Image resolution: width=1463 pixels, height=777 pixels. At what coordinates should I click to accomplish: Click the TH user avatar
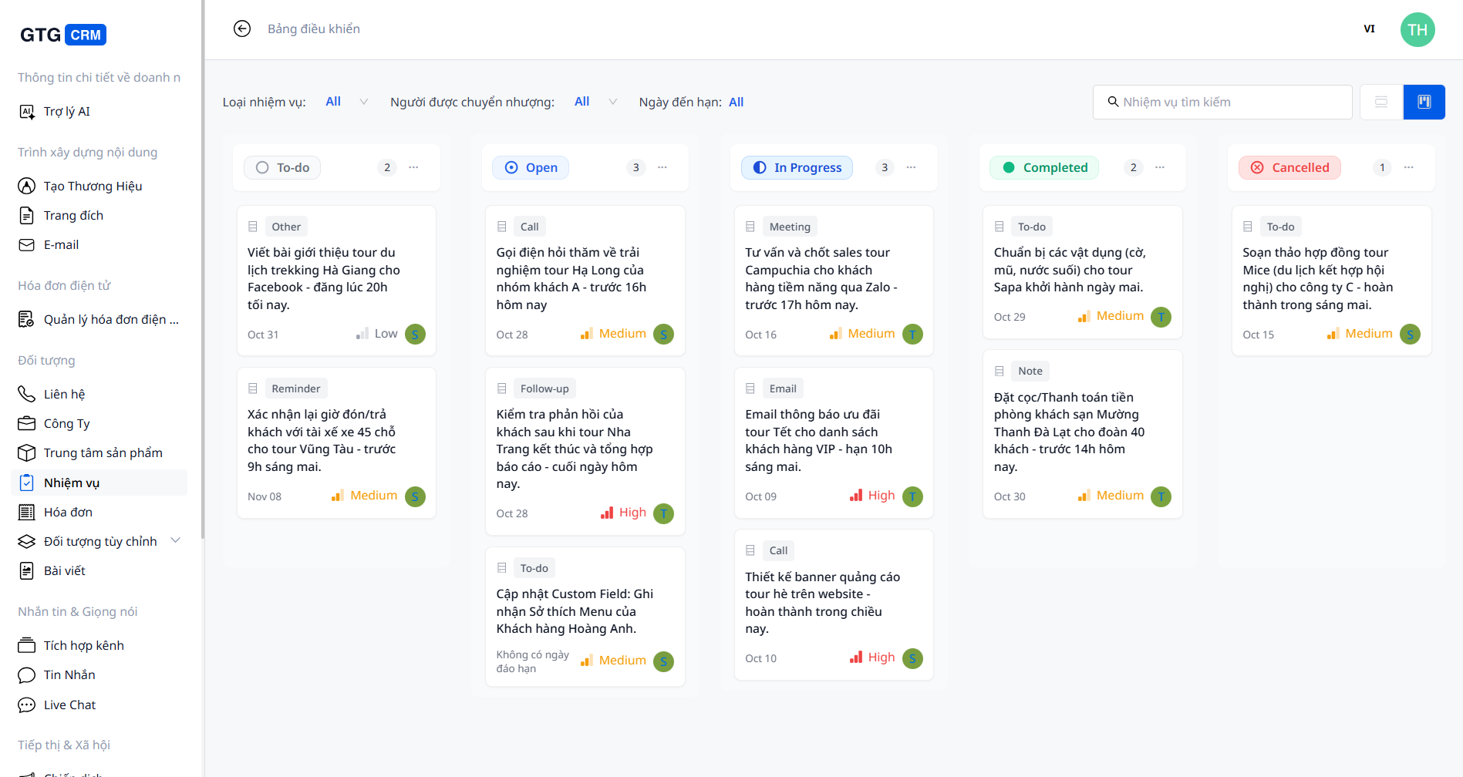[x=1417, y=29]
